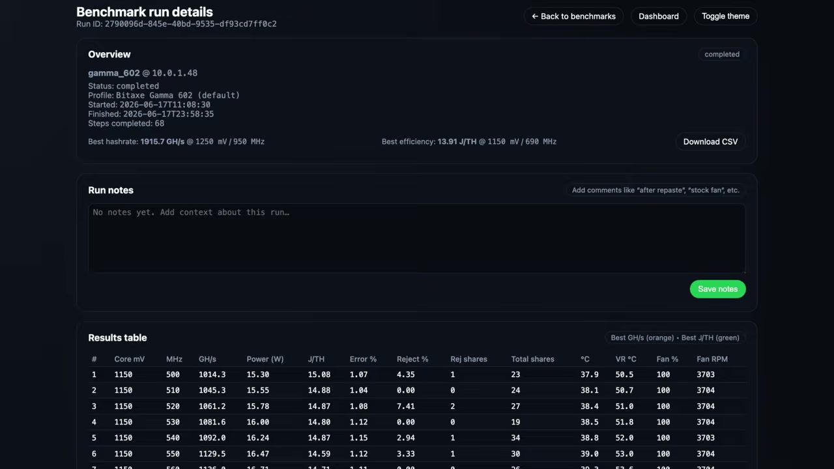
Task: Click the Fan % column header
Action: [x=667, y=359]
